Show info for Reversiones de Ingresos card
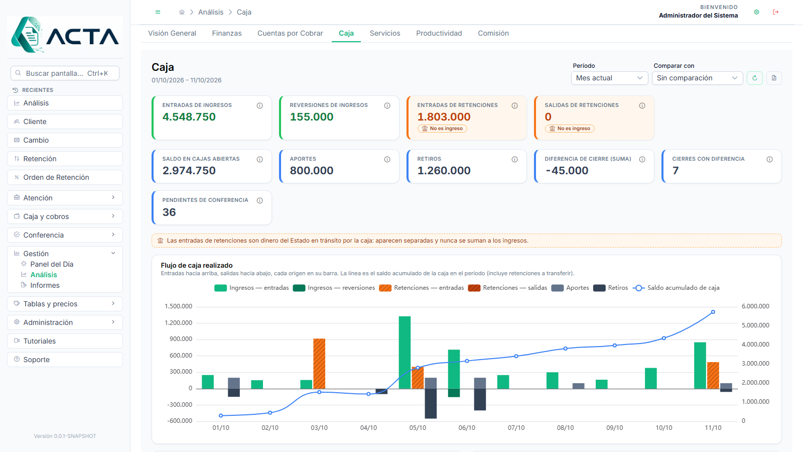 point(387,105)
